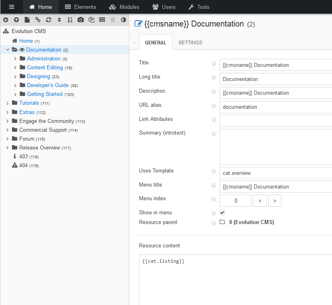The image size is (332, 305).
Task: Open help for Uses Template field
Action: point(214,172)
